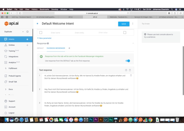
Task: Click the console.api.ai address bar
Action: click(x=92, y=13)
